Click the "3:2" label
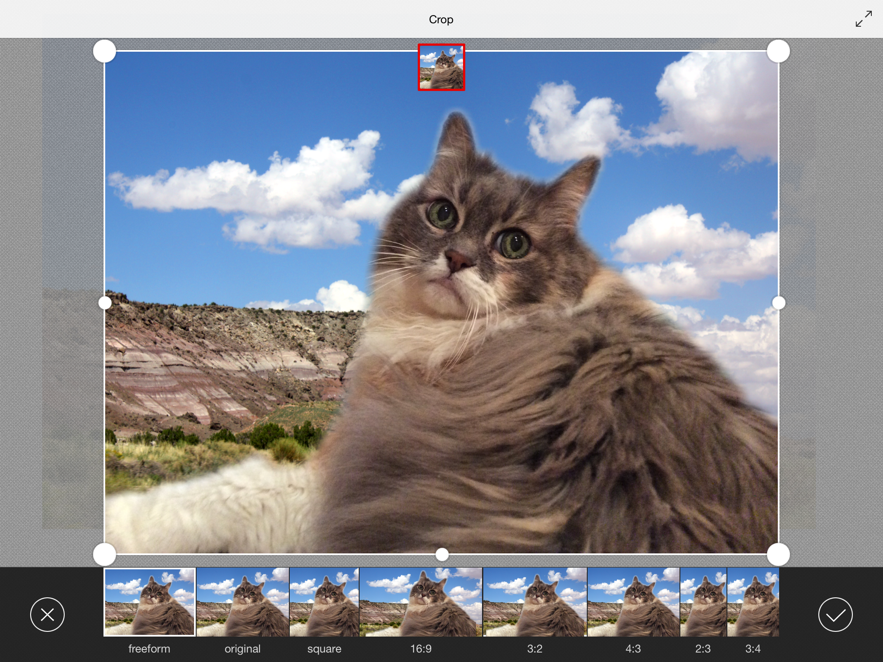This screenshot has width=883, height=662. [x=535, y=649]
